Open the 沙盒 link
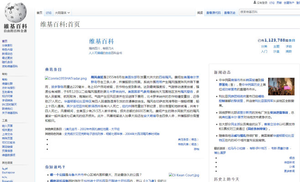Screen dimensions: 300x182 click(276, 52)
